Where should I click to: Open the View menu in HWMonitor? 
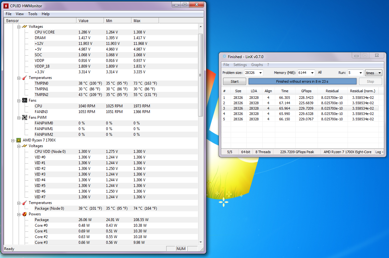20,14
